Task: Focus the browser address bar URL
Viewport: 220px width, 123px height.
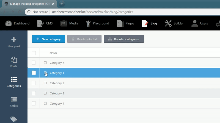Action: pos(92,12)
